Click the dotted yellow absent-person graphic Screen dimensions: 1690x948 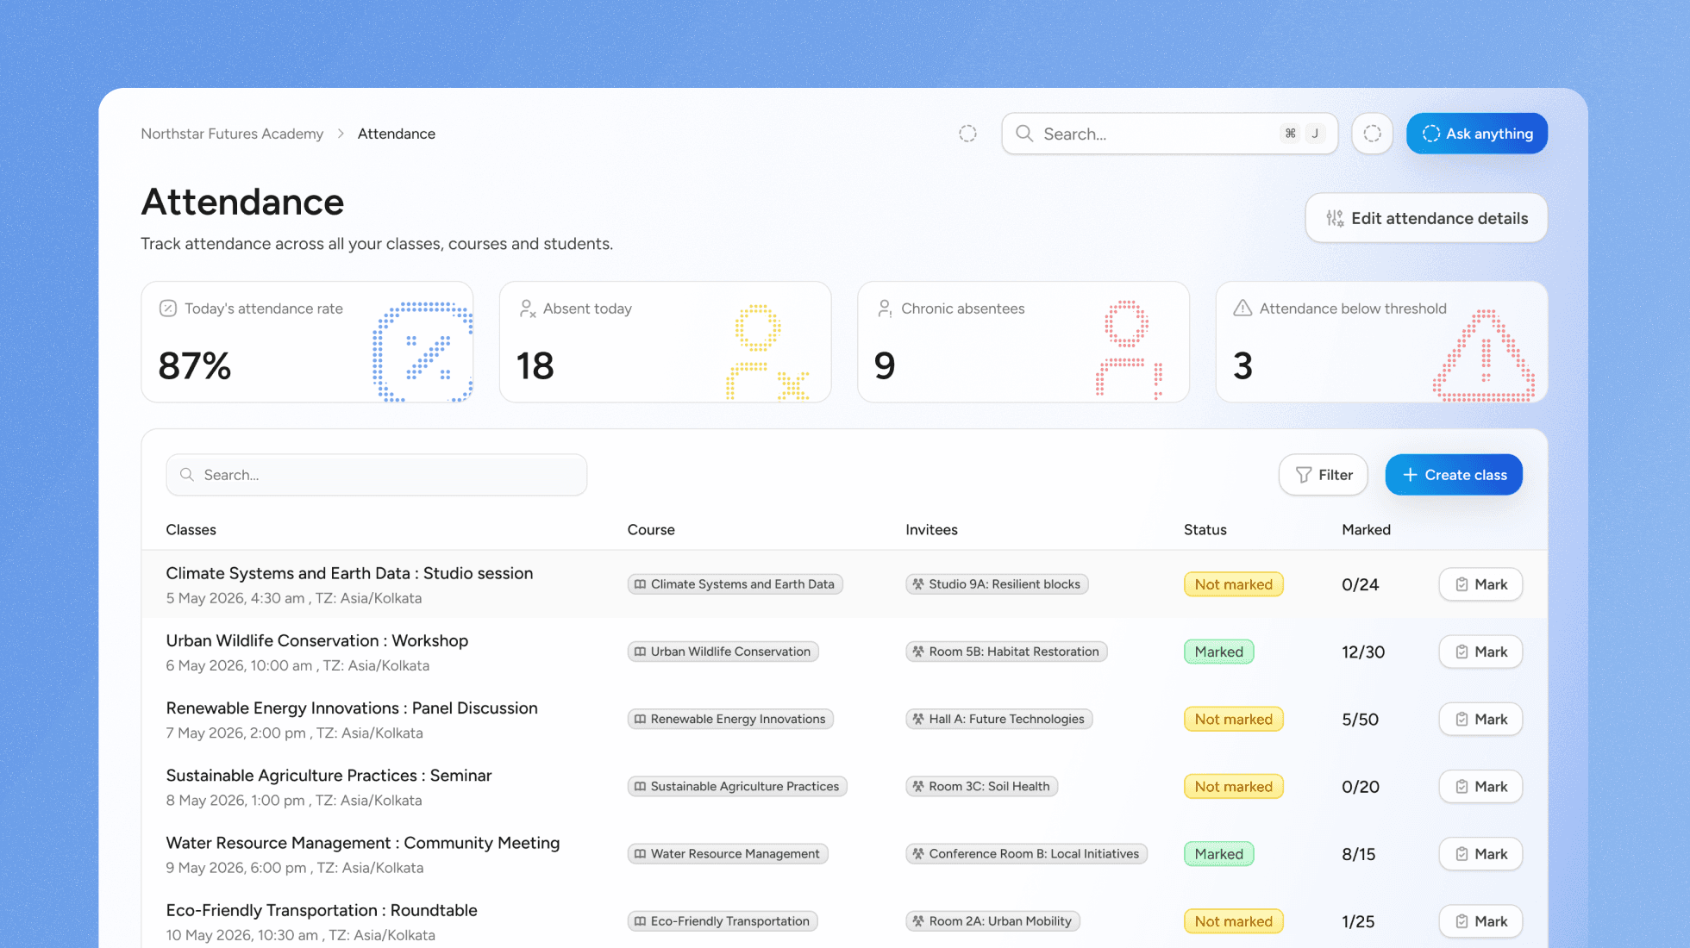tap(767, 352)
